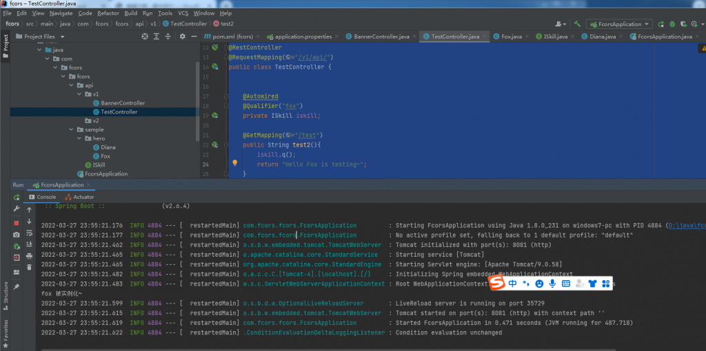
Task: Click test2 in the breadcrumb bar
Action: (x=223, y=24)
